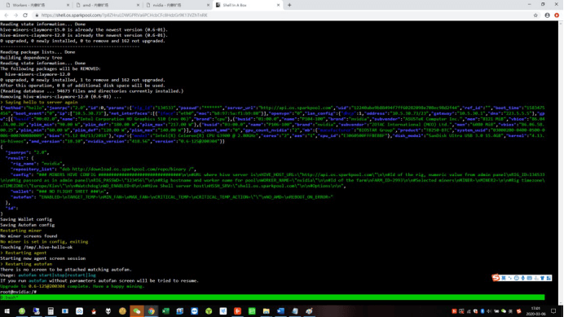
Task: Open TeamViewer from the taskbar
Action: (195, 310)
